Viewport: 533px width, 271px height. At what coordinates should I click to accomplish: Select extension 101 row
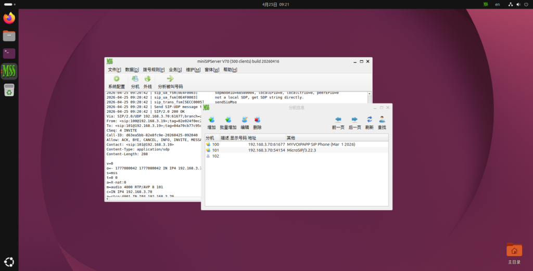(x=296, y=150)
